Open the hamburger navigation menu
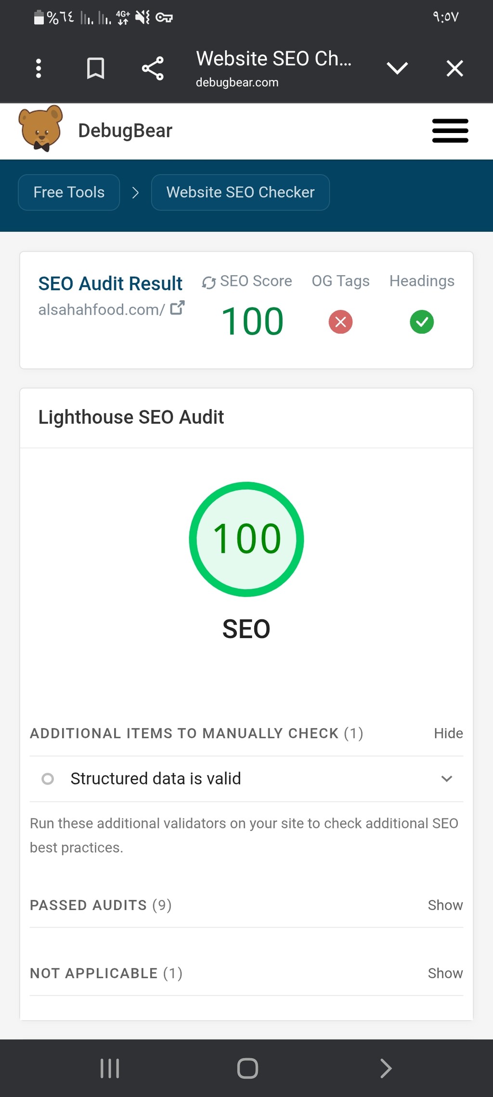493x1097 pixels. (450, 131)
